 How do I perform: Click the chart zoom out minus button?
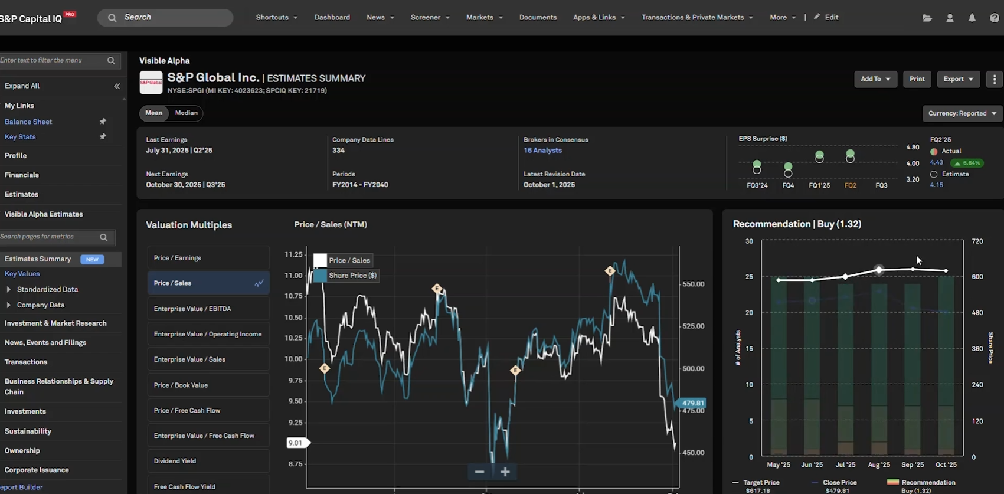coord(479,472)
